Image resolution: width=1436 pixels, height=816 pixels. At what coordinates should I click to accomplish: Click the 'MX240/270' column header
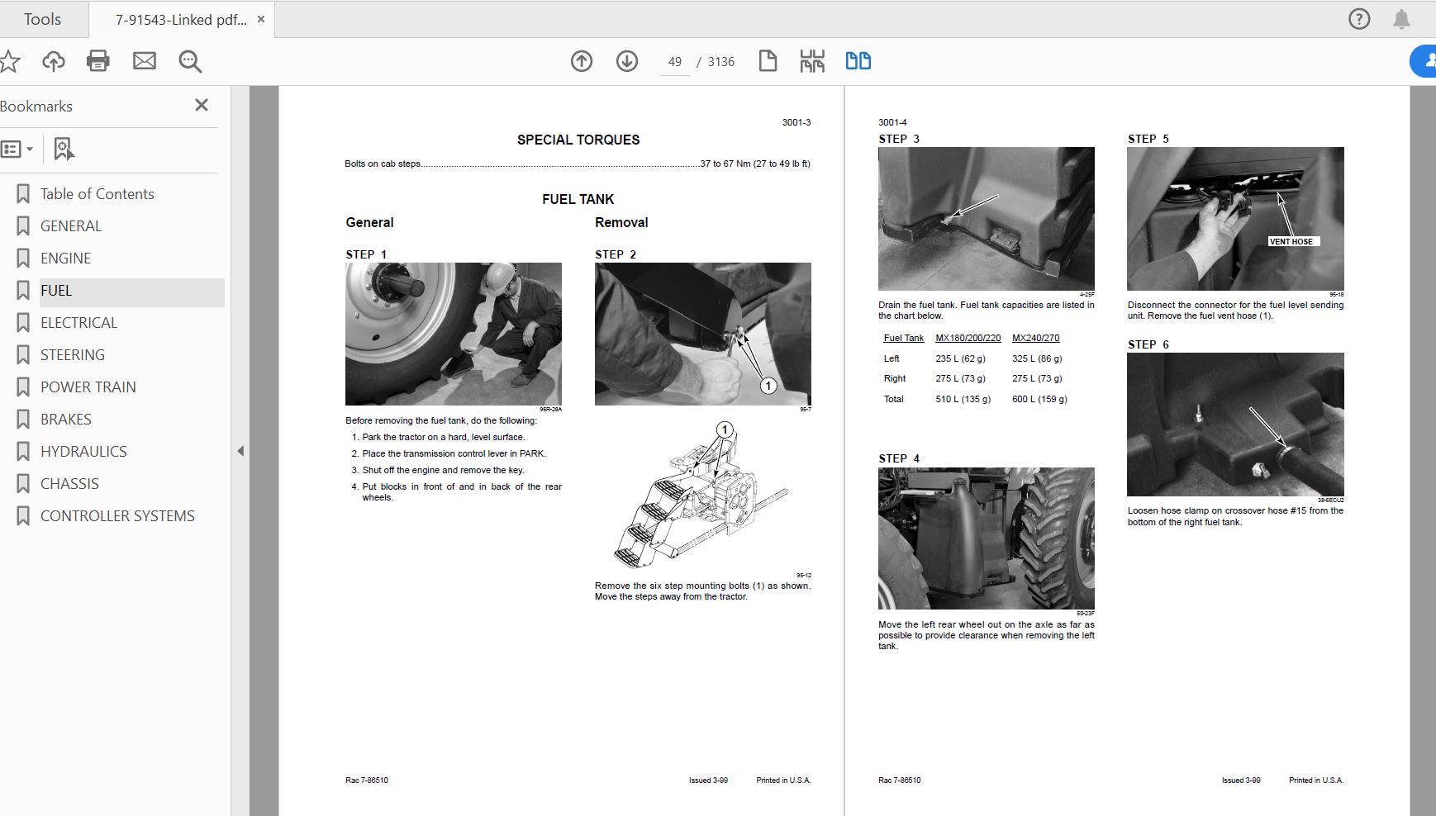coord(1036,339)
